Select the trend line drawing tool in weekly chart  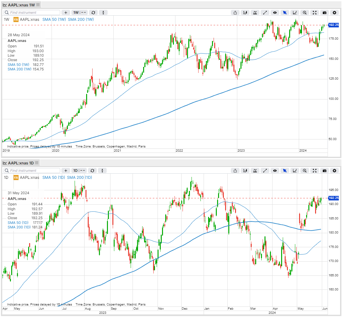pyautogui.click(x=265, y=12)
